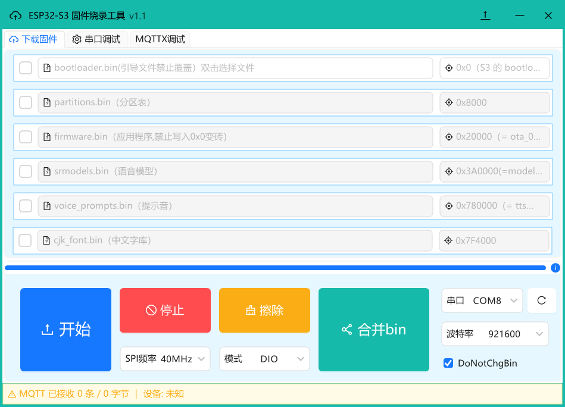This screenshot has width=565, height=407.
Task: Click the 合并bin merge button
Action: 374,330
